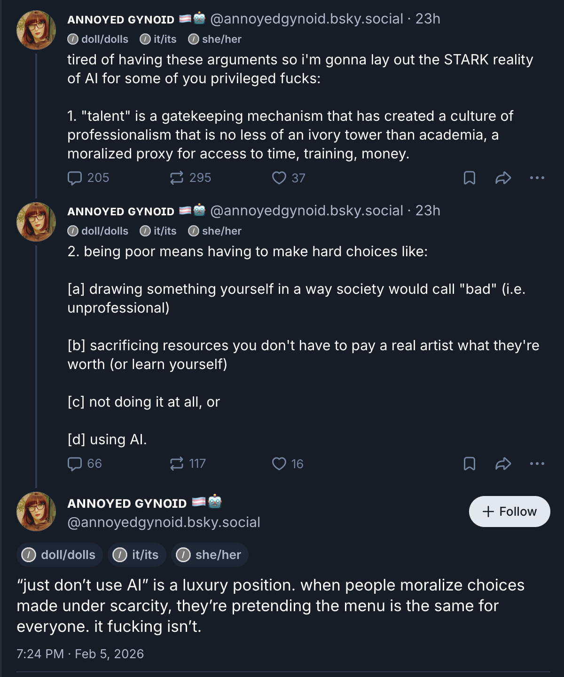Share the post about hard choices
564x677 pixels.
tap(503, 464)
